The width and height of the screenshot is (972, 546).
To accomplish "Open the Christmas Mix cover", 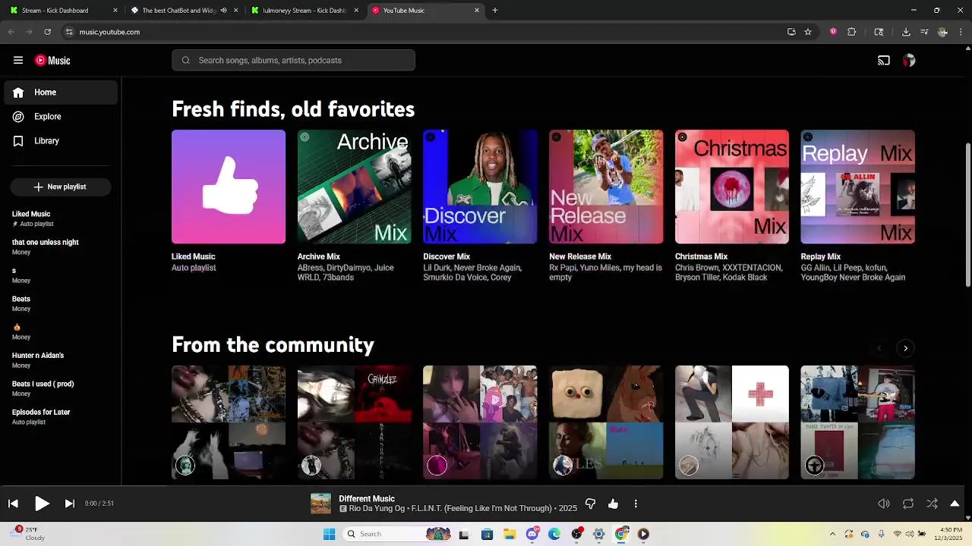I will pos(732,187).
